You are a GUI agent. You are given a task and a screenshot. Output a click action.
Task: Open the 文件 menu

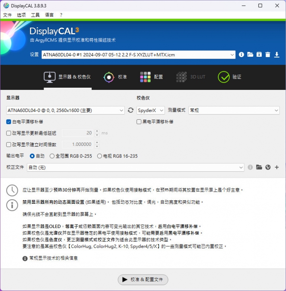point(7,15)
